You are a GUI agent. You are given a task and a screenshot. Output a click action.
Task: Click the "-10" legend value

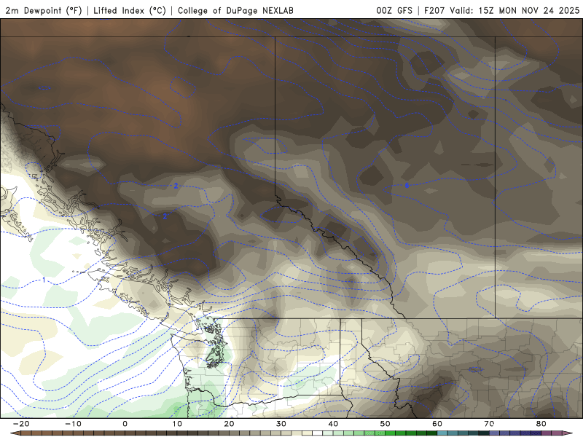(73, 424)
